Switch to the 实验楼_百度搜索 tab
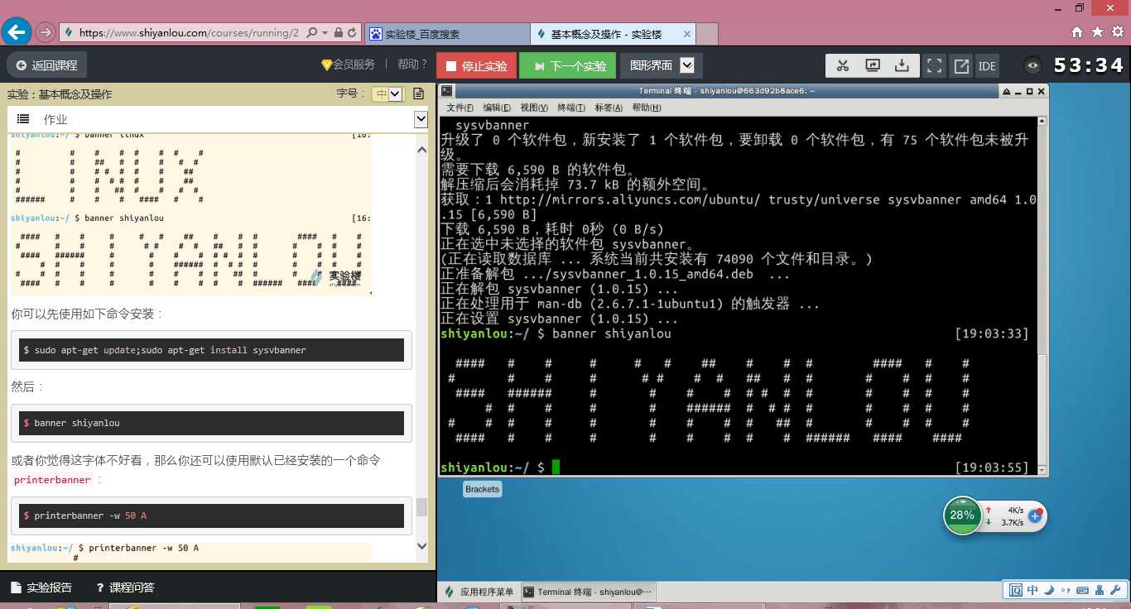Viewport: 1131px width, 609px height. click(x=447, y=34)
